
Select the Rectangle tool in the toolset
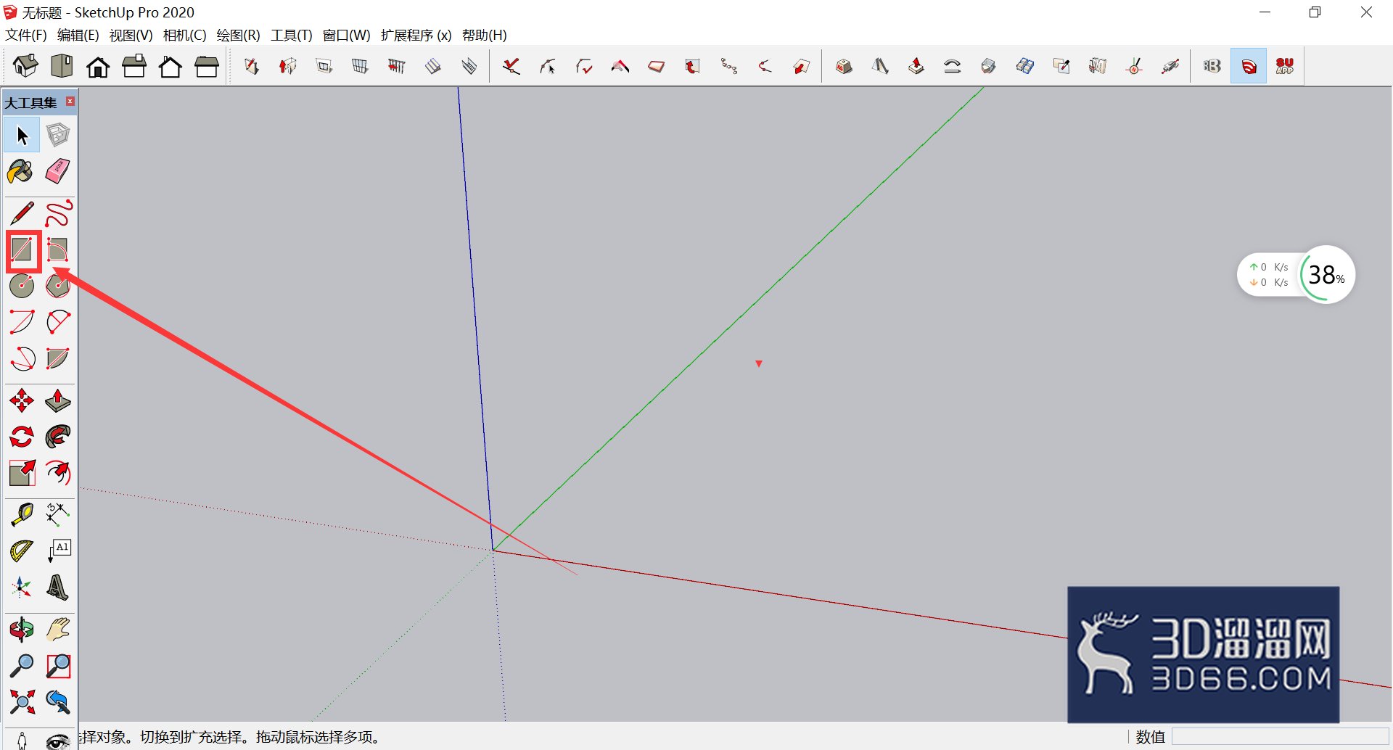tap(22, 250)
